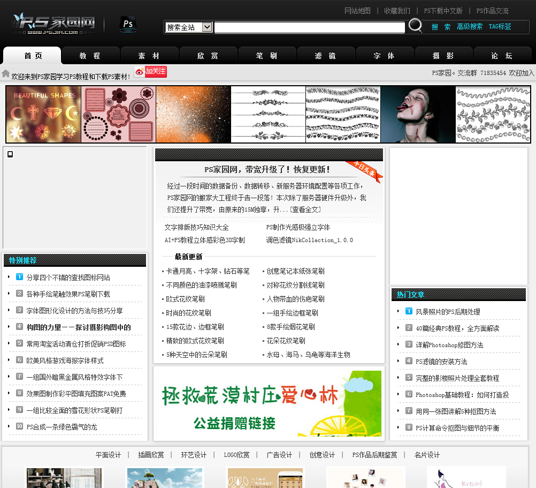Select the 笔刷 brushes tab

tap(266, 56)
